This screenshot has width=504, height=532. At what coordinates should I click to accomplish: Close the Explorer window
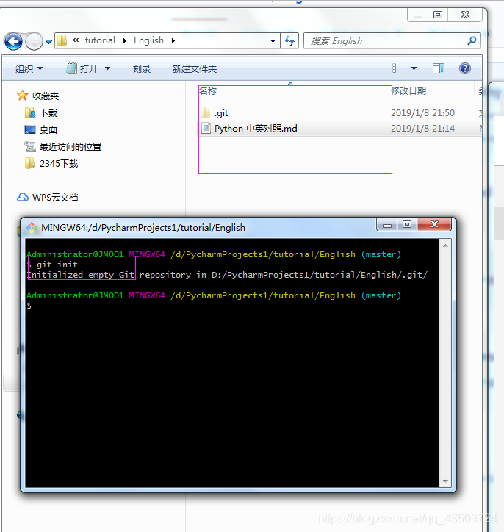465,15
